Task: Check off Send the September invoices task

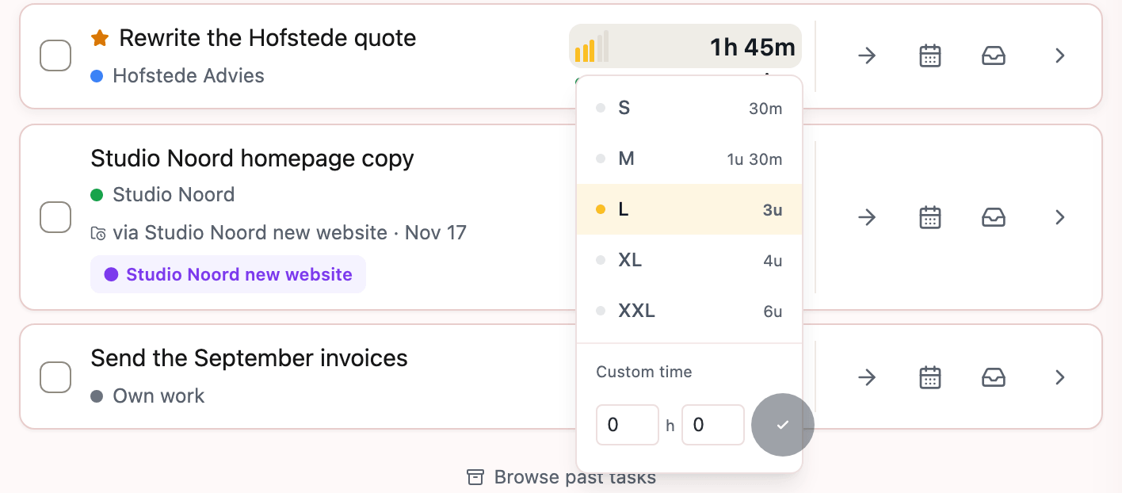Action: (55, 377)
